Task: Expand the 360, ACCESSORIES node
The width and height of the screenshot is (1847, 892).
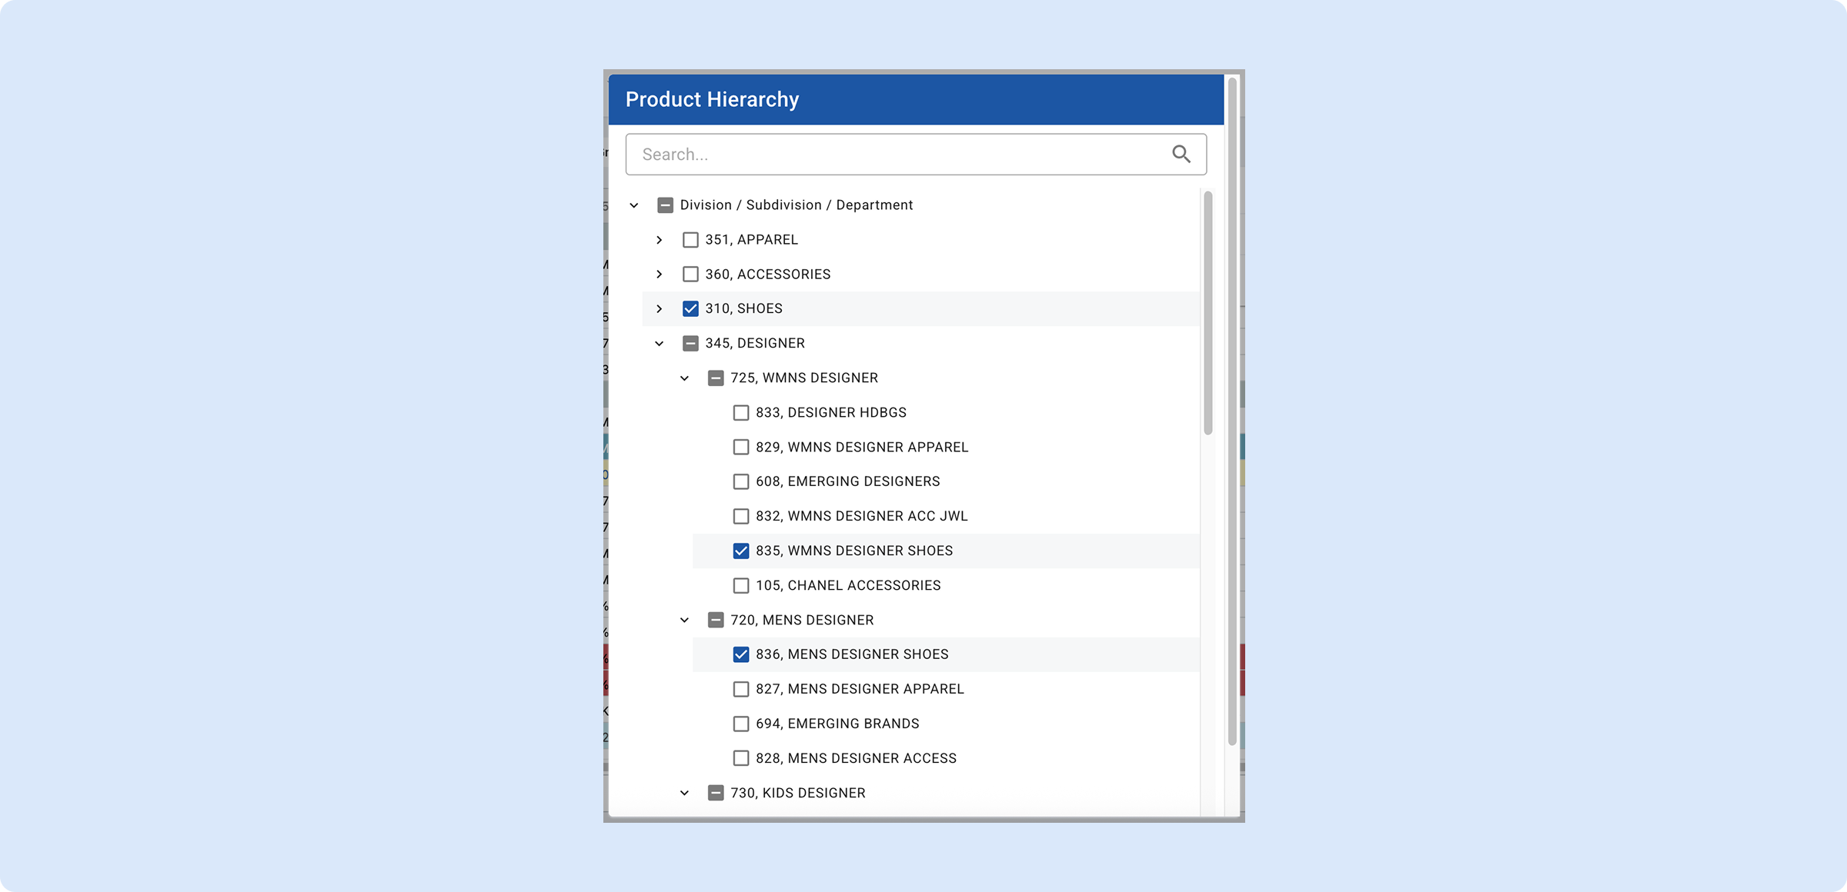Action: coord(660,275)
